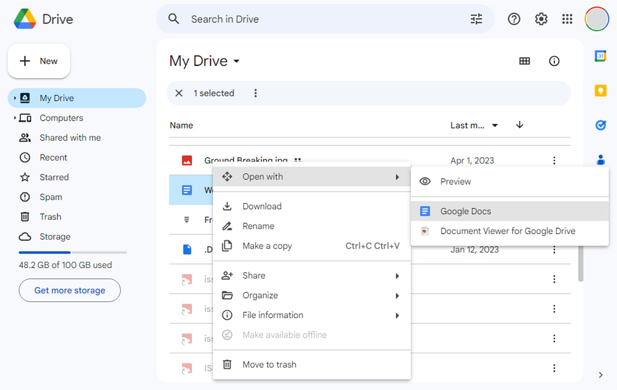Switch to grid view layout
This screenshot has width=617, height=390.
coord(524,61)
